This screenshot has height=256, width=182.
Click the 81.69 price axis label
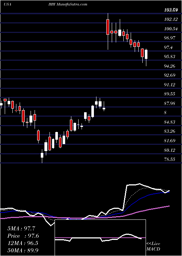point(170,140)
